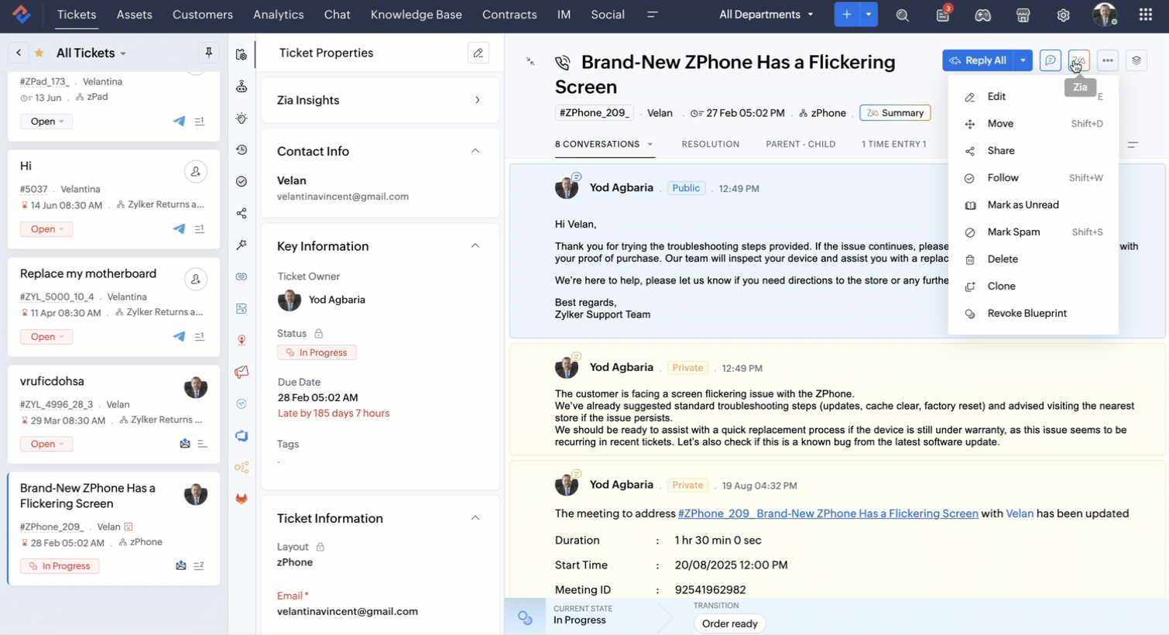Screen dimensions: 1169x635
Task: Open notifications with the red badge
Action: pos(943,15)
